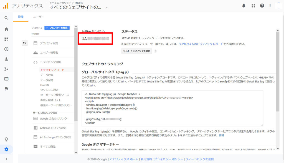Viewport: 284px width, 163px height.
Task: Click the code box resize handle corner
Action: 262,125
